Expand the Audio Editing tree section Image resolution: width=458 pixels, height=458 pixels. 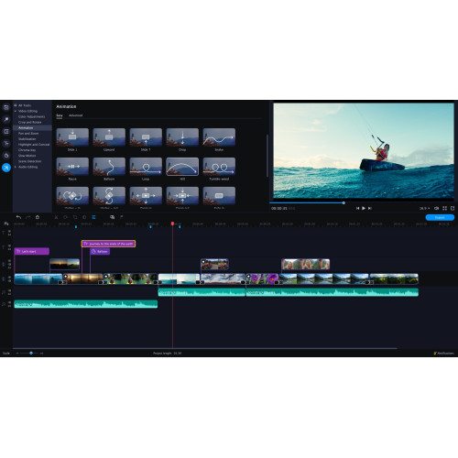16,167
